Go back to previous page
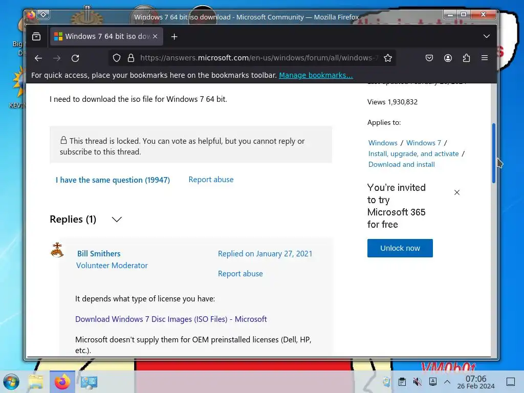Viewport: 524px width, 393px height. (38, 58)
